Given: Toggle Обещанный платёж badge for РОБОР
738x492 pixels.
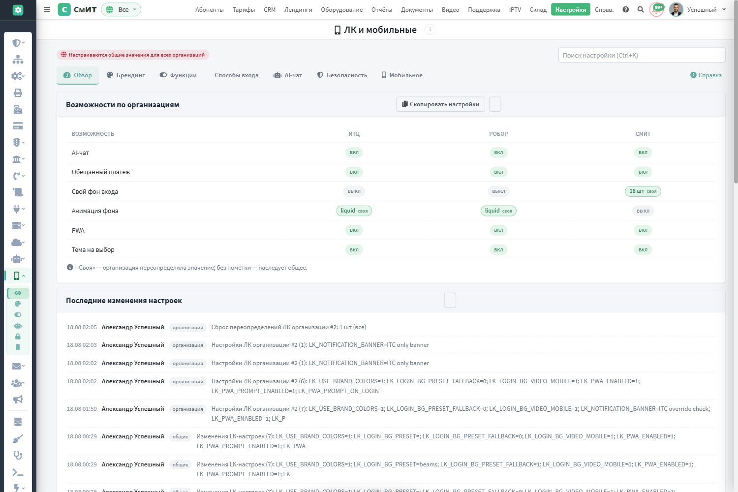Looking at the screenshot, I should (498, 172).
